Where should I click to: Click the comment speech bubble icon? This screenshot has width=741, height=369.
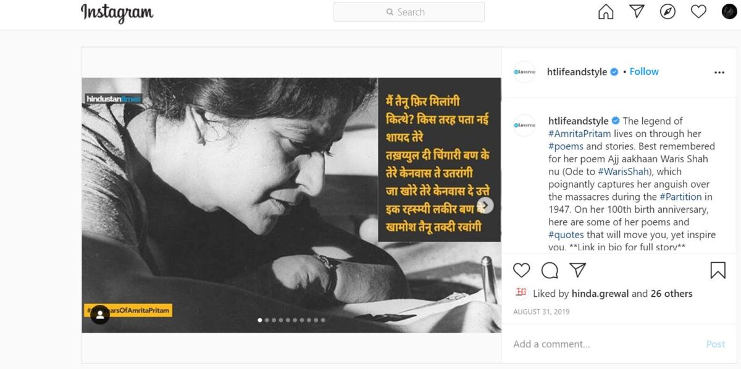tap(550, 270)
